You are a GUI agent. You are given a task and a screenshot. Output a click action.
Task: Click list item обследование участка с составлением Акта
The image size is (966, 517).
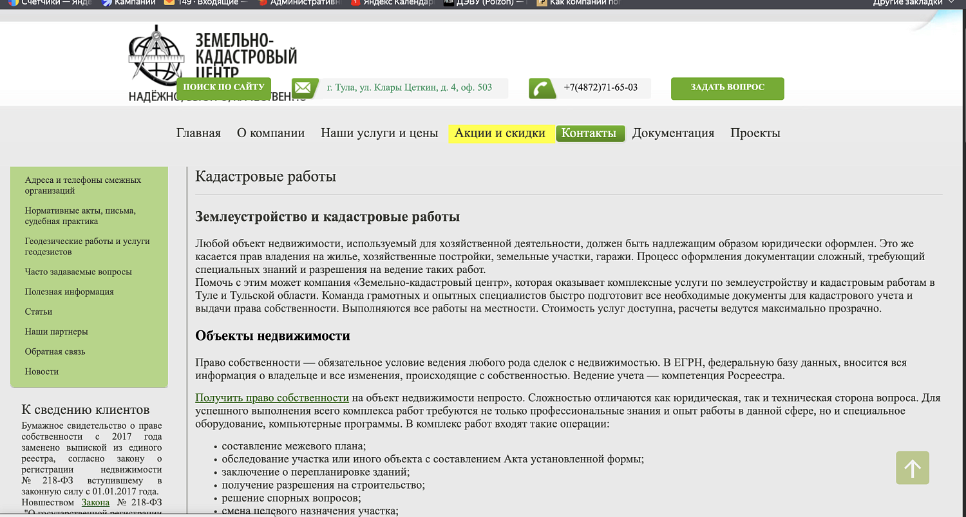click(433, 459)
